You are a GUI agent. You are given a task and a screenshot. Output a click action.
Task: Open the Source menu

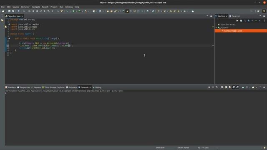(x=16, y=7)
